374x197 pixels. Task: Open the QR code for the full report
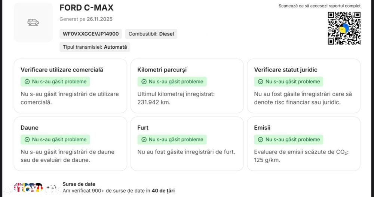point(344,28)
